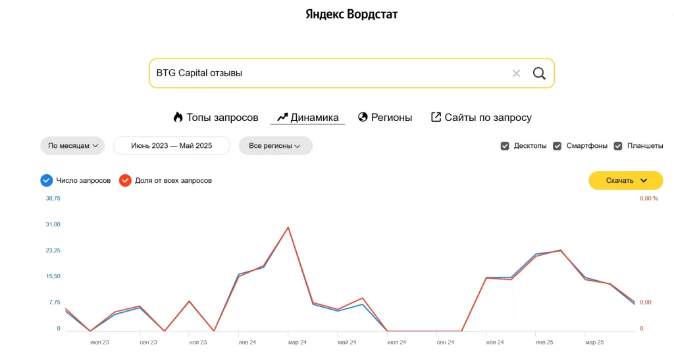This screenshot has height=355, width=674.
Task: Run search with the magnifier icon
Action: pos(539,74)
